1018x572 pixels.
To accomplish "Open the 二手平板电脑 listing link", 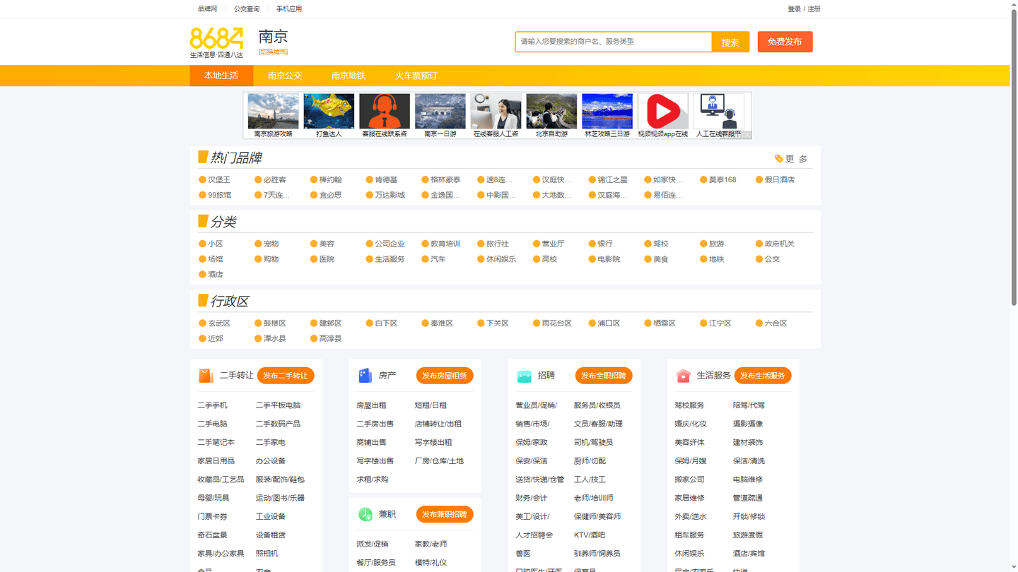I will pos(279,405).
